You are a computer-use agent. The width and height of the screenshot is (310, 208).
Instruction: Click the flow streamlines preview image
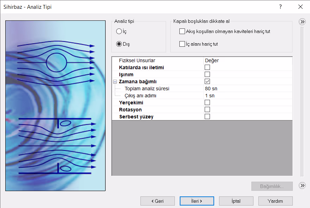tap(55, 106)
